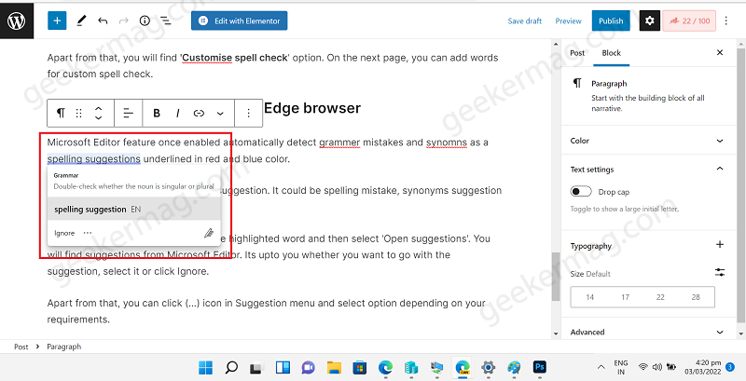Click the Paragraph breadcrumb at bottom
The width and height of the screenshot is (746, 381).
coord(63,347)
